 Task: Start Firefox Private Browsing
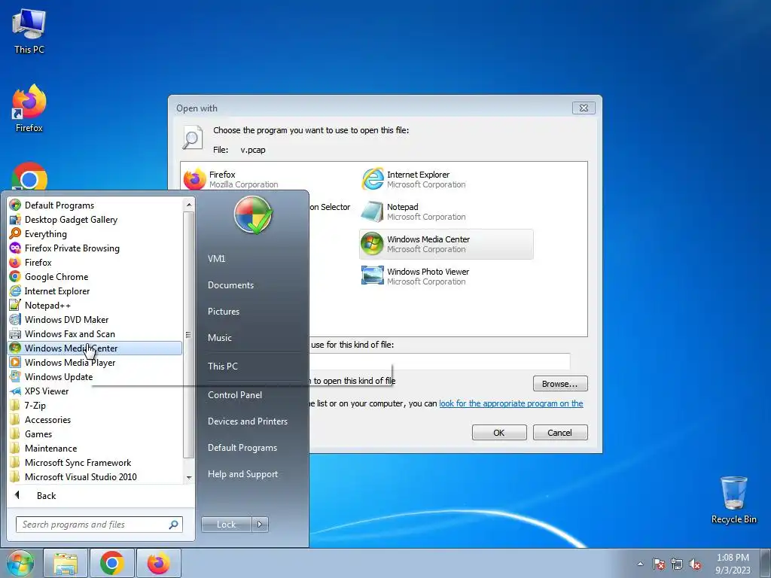pyautogui.click(x=72, y=248)
